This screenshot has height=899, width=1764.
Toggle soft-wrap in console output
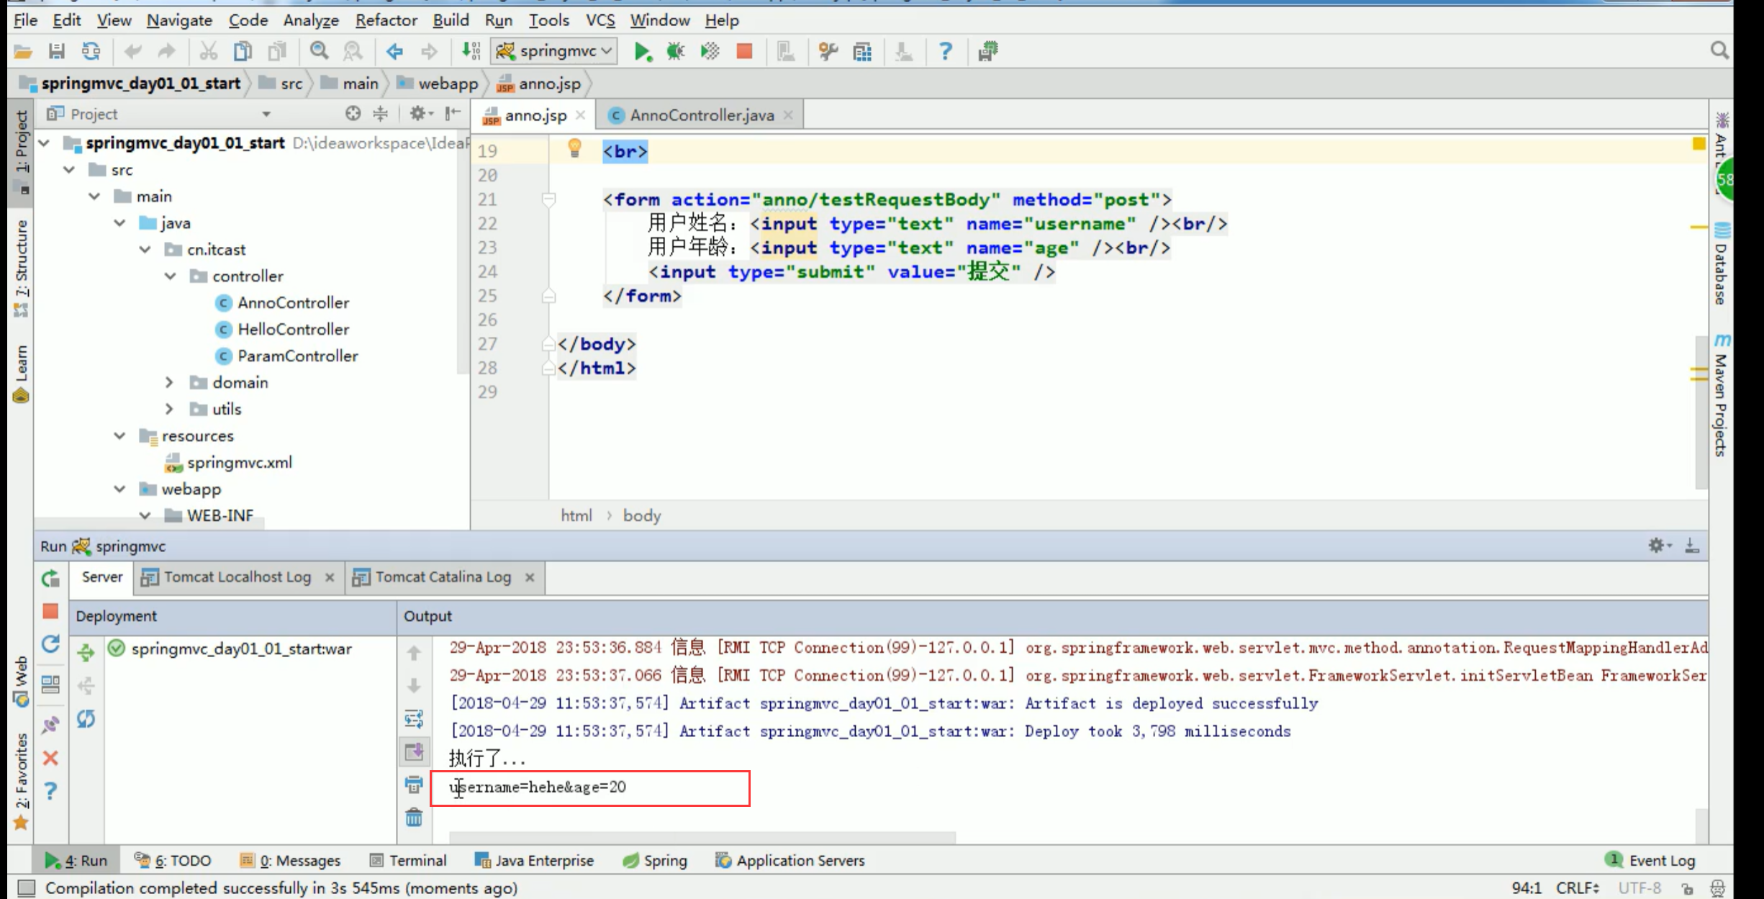(x=414, y=718)
